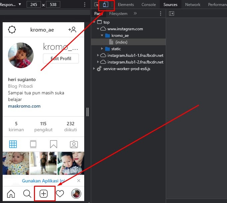Toggle the navigator sidebar panel icon
The width and height of the screenshot is (227, 203).
[x=171, y=14]
